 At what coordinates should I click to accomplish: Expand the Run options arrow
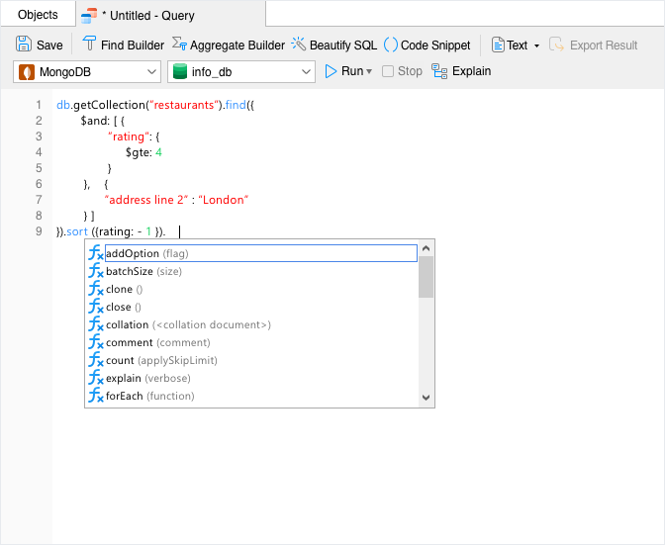tap(369, 71)
